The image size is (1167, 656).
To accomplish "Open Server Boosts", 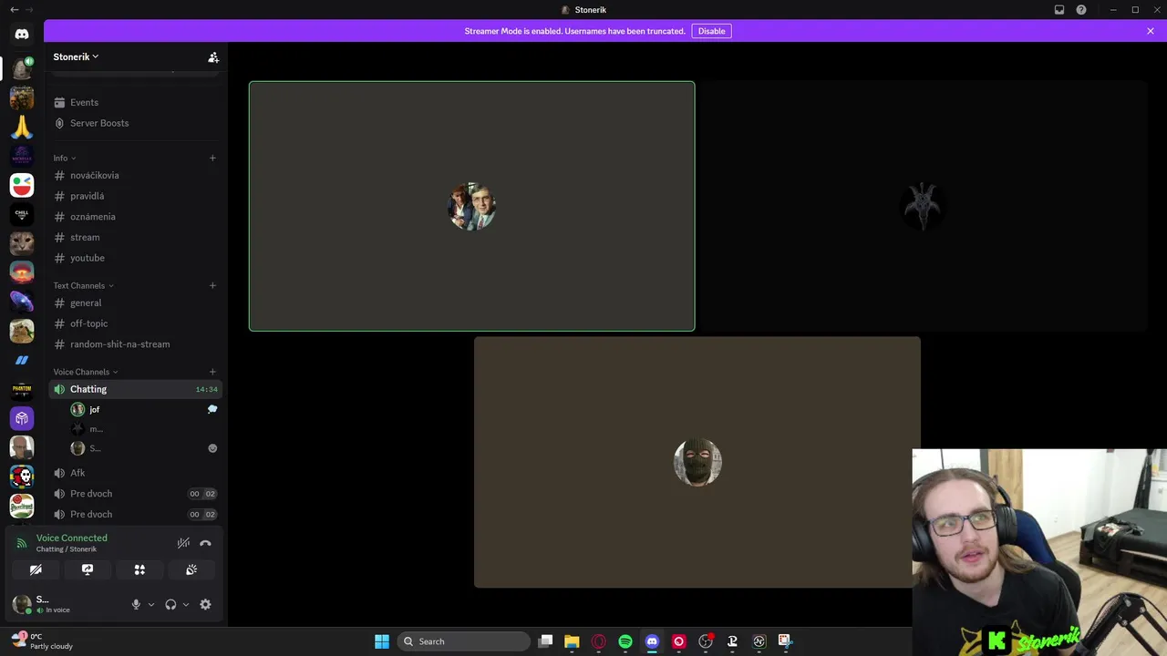I will click(135, 123).
